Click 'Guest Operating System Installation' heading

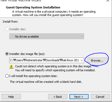coord(33,7)
